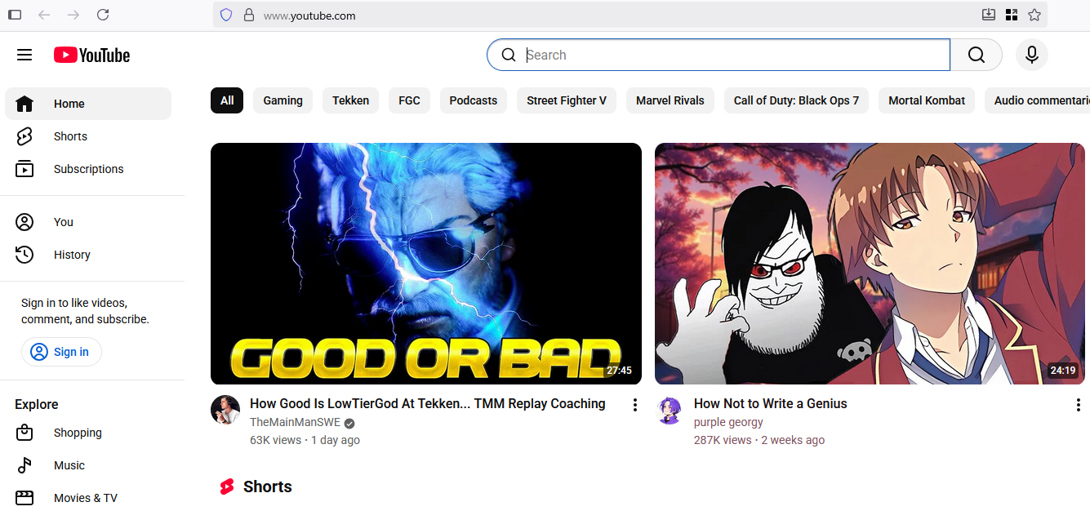This screenshot has width=1090, height=511.
Task: Filter by Marvel Rivals chip
Action: (670, 100)
